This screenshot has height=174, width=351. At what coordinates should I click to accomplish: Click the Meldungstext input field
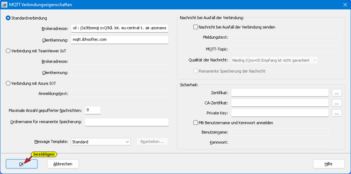coord(285,37)
